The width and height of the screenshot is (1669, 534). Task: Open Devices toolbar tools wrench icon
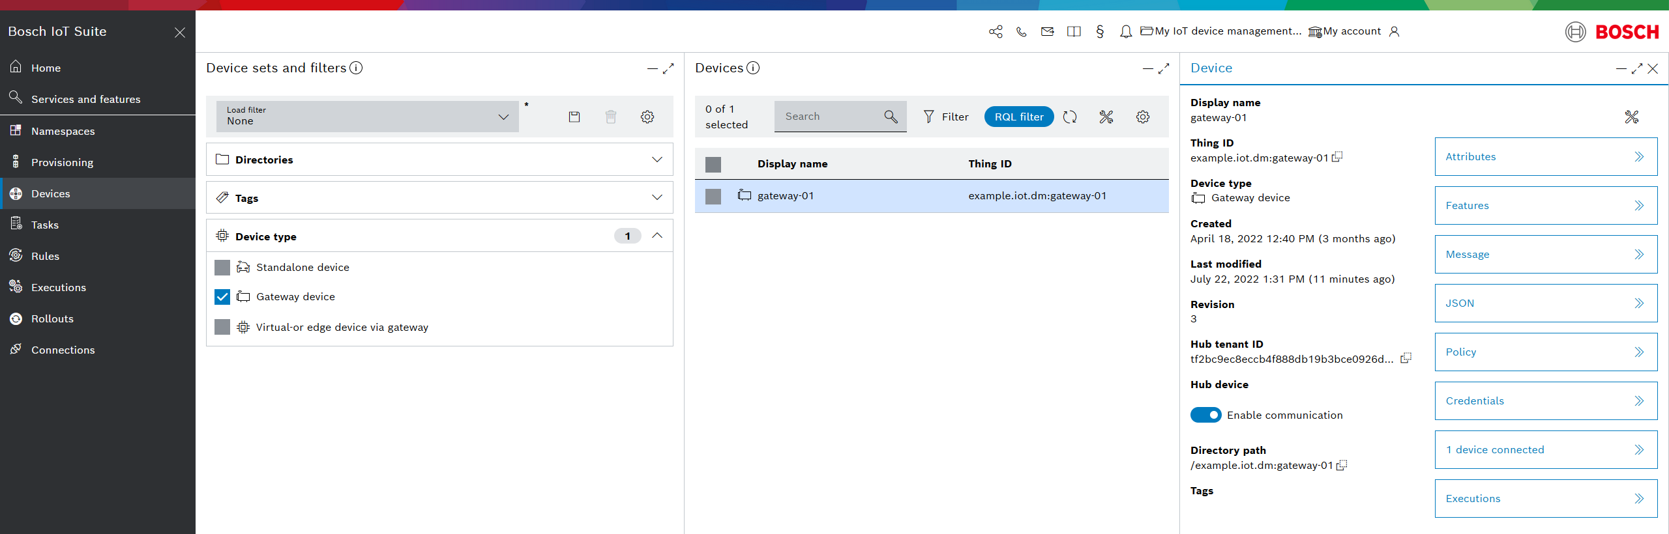[x=1106, y=117]
